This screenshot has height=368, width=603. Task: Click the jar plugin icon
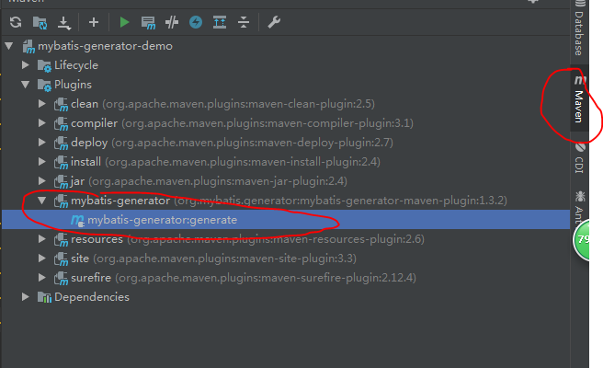tap(61, 181)
